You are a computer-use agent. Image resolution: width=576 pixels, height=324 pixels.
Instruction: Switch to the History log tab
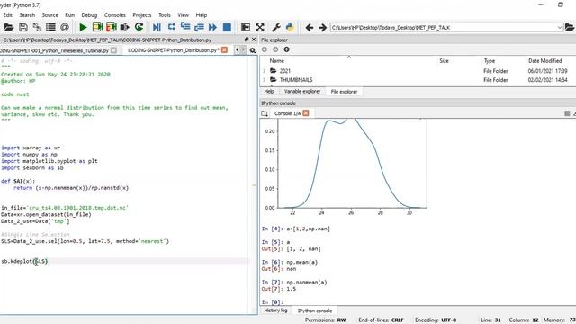coord(276,310)
